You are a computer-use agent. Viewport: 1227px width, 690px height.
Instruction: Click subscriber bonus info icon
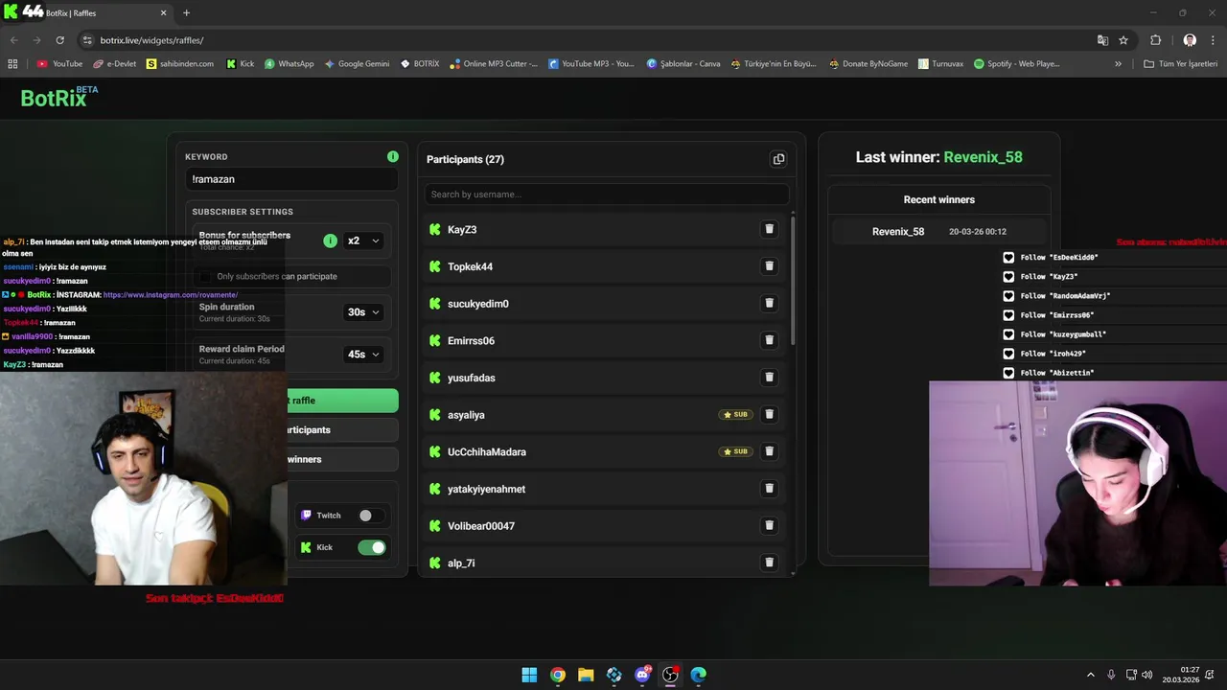coord(330,241)
